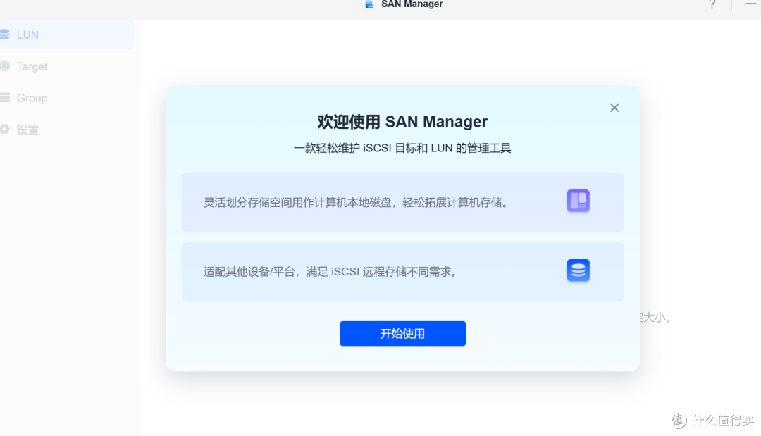Click the subtitle about iSCSI 目标和 LUN
The image size is (761, 436).
402,148
